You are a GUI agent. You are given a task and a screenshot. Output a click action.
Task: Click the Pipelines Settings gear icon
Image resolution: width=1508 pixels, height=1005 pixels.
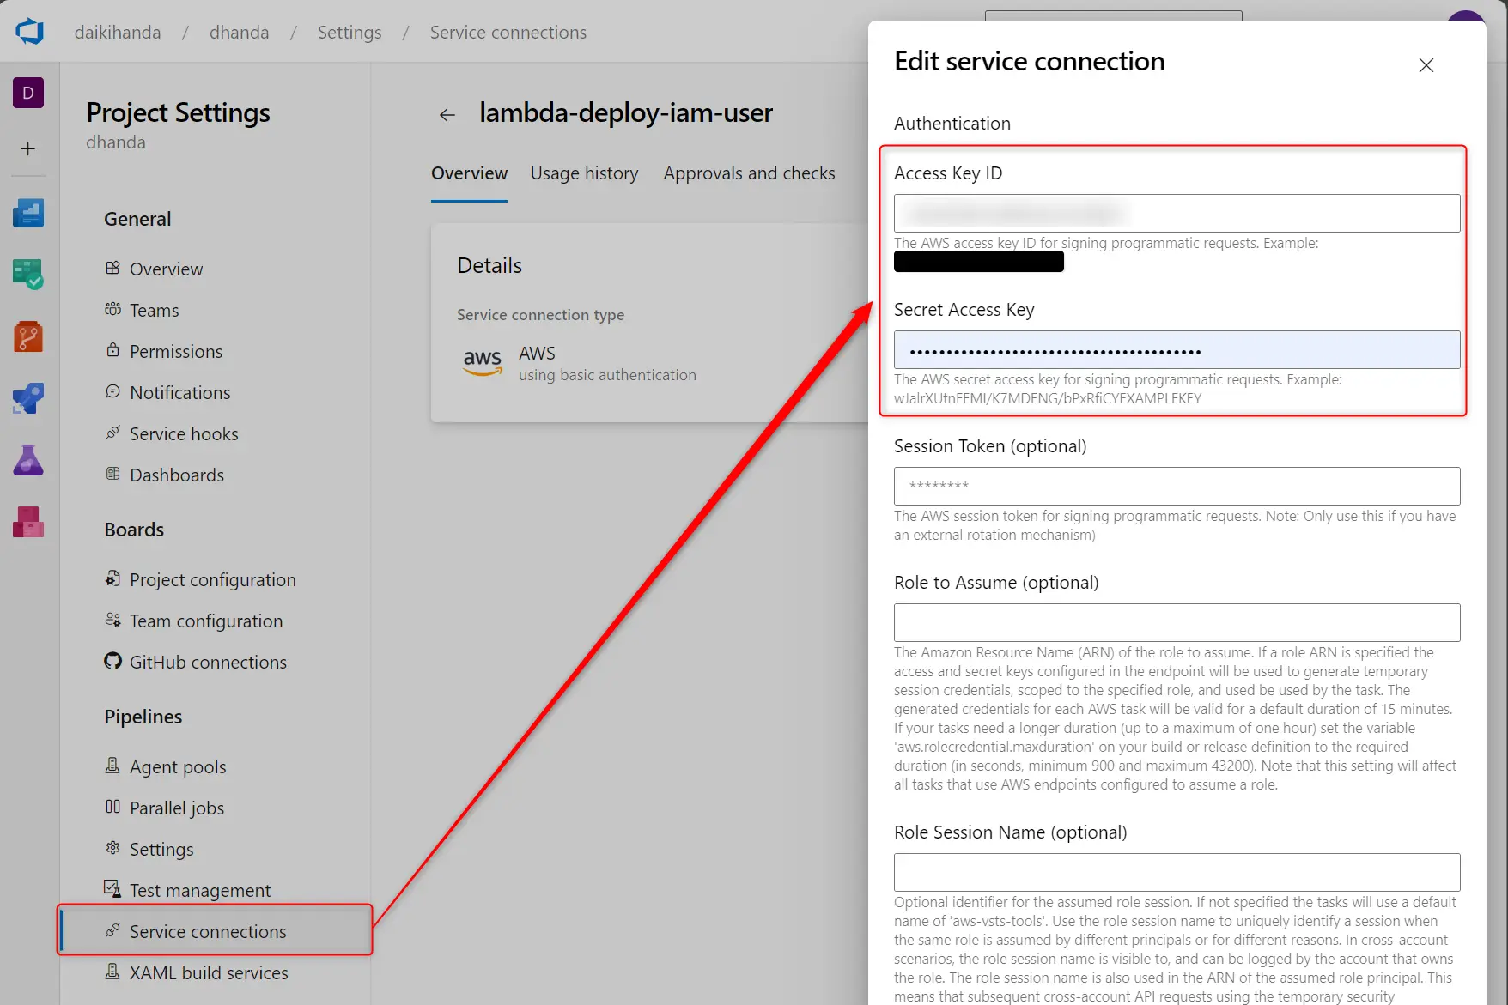click(x=112, y=848)
